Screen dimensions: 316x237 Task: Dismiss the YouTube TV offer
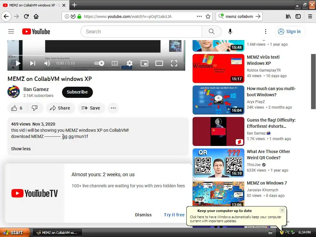pos(143,215)
